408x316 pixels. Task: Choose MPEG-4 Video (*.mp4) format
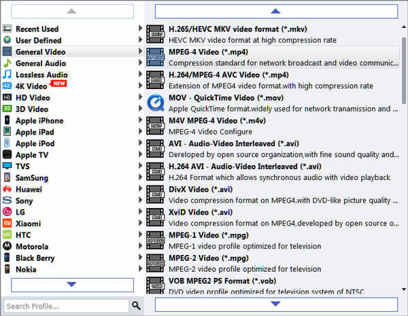tap(272, 57)
